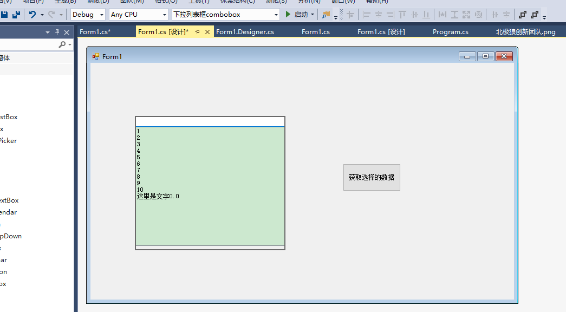Click the Save icon on the toolbar
This screenshot has height=312, width=566.
[x=5, y=15]
